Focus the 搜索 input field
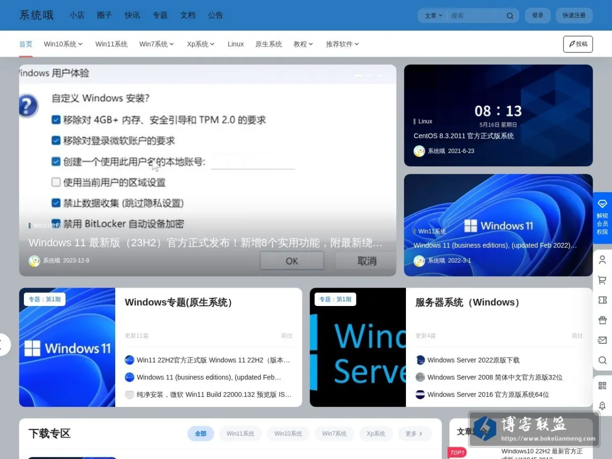 (476, 16)
